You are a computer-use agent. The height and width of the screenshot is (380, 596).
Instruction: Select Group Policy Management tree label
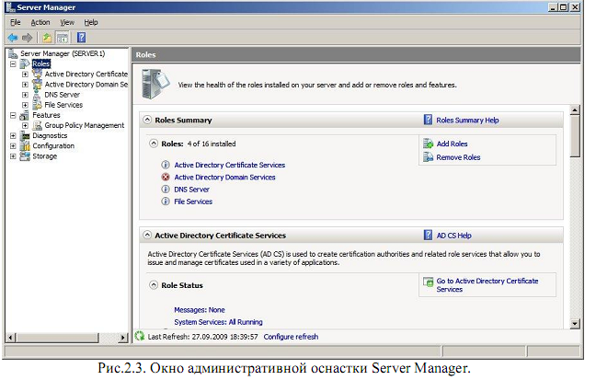point(85,125)
